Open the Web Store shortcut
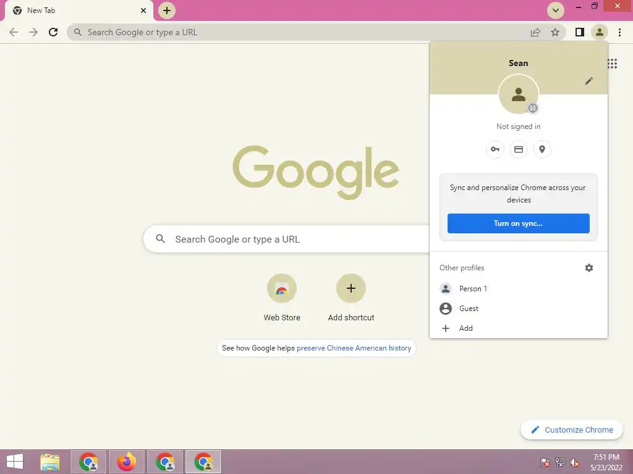Viewport: 633px width, 474px height. click(282, 298)
